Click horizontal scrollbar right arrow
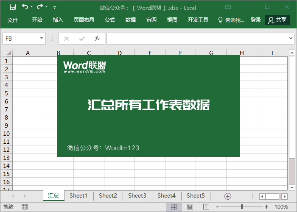 [285, 196]
